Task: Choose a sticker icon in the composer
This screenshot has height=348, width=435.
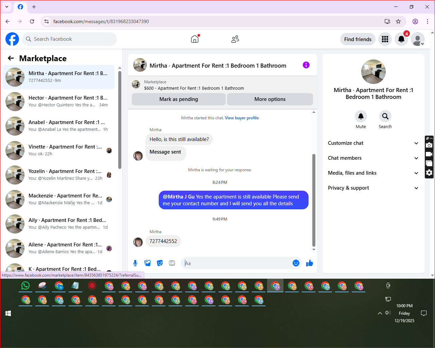Action: tap(160, 263)
